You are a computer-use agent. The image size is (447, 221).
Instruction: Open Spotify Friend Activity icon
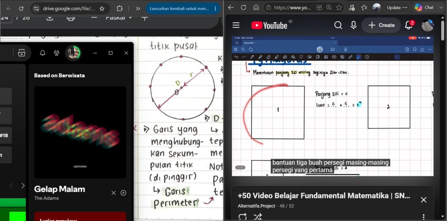56,53
